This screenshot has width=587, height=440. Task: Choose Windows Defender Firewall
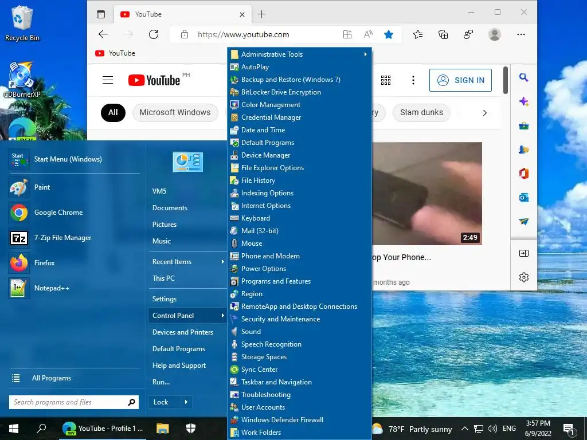[x=299, y=420]
